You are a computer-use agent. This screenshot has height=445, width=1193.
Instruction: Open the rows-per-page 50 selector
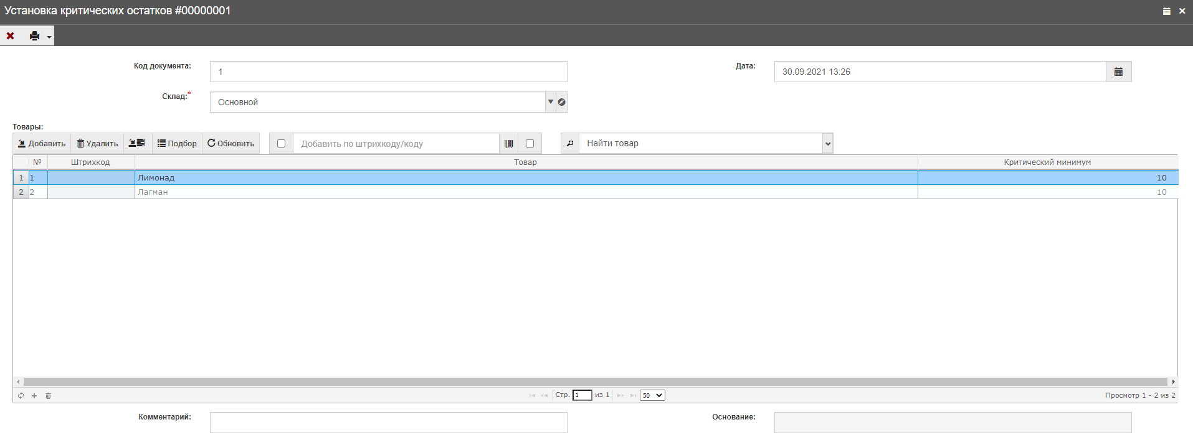tap(652, 395)
